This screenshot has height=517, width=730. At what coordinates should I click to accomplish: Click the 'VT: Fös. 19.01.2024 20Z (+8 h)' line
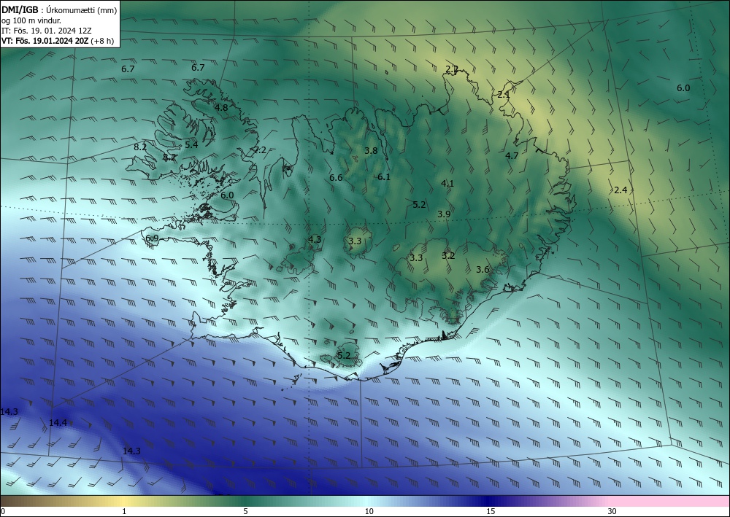click(58, 41)
